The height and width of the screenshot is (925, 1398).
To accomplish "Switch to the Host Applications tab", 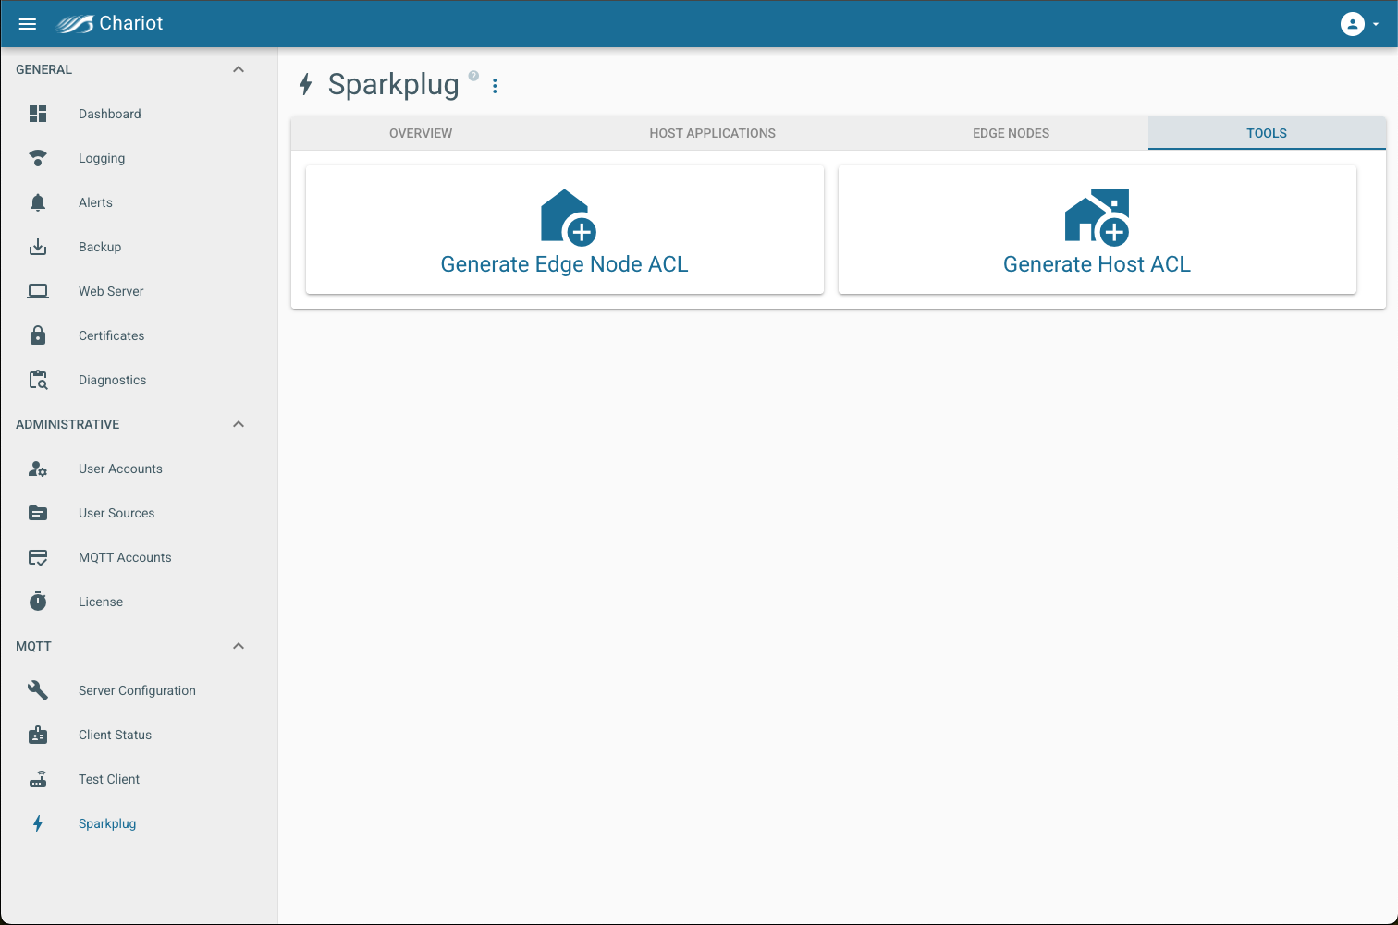I will (713, 133).
